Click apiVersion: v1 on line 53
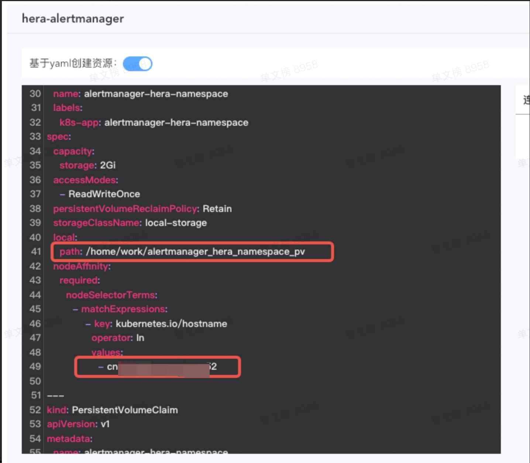This screenshot has height=463, width=530. 78,424
